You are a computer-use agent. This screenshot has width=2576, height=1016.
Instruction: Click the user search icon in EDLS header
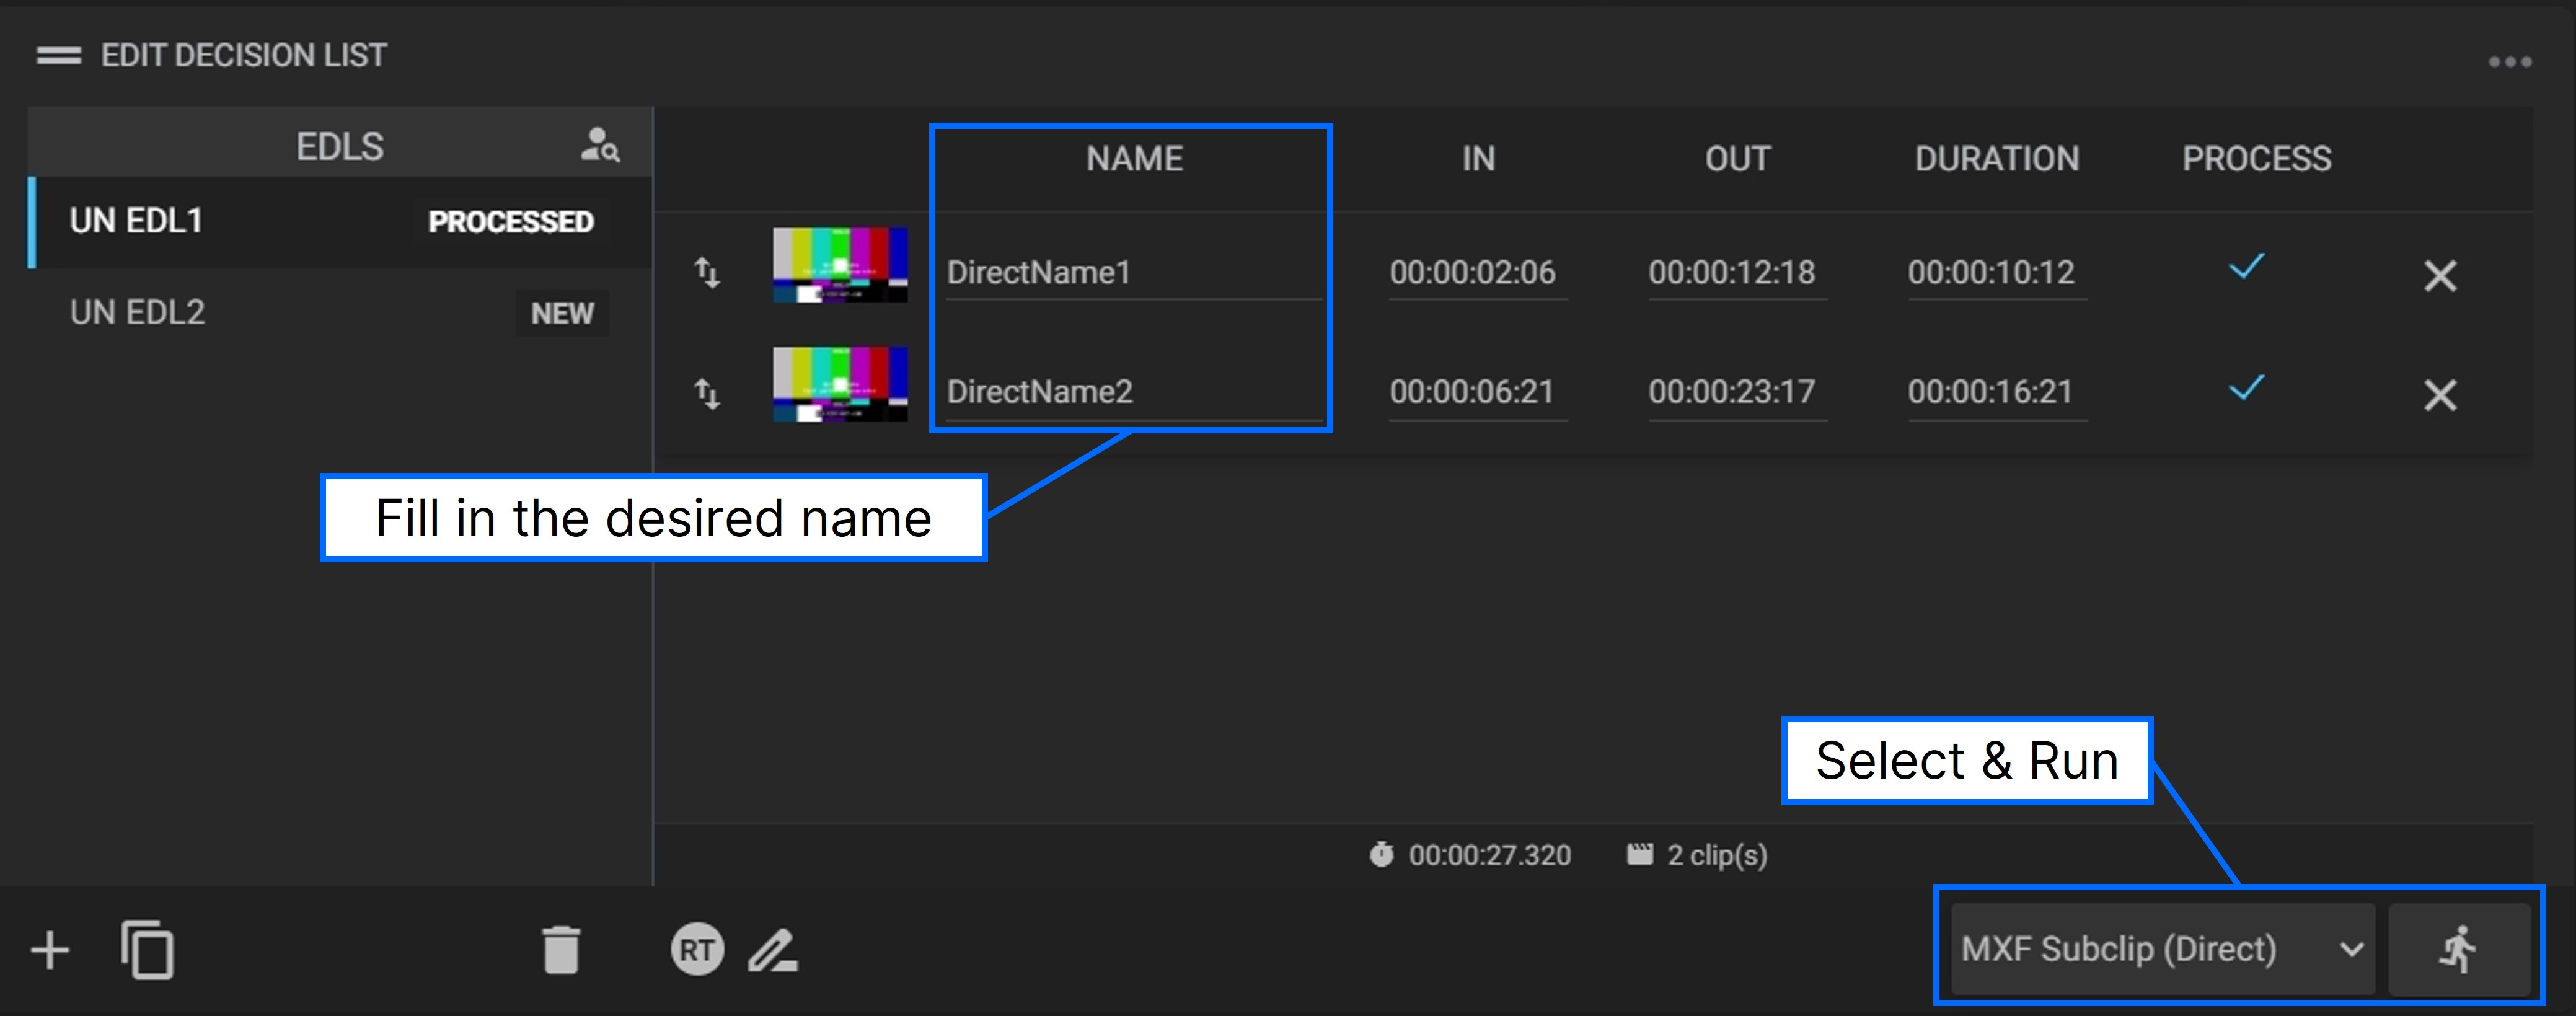(x=599, y=146)
